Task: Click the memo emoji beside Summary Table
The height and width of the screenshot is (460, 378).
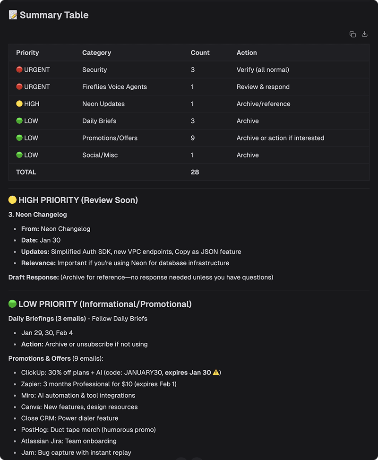Action: click(x=13, y=15)
